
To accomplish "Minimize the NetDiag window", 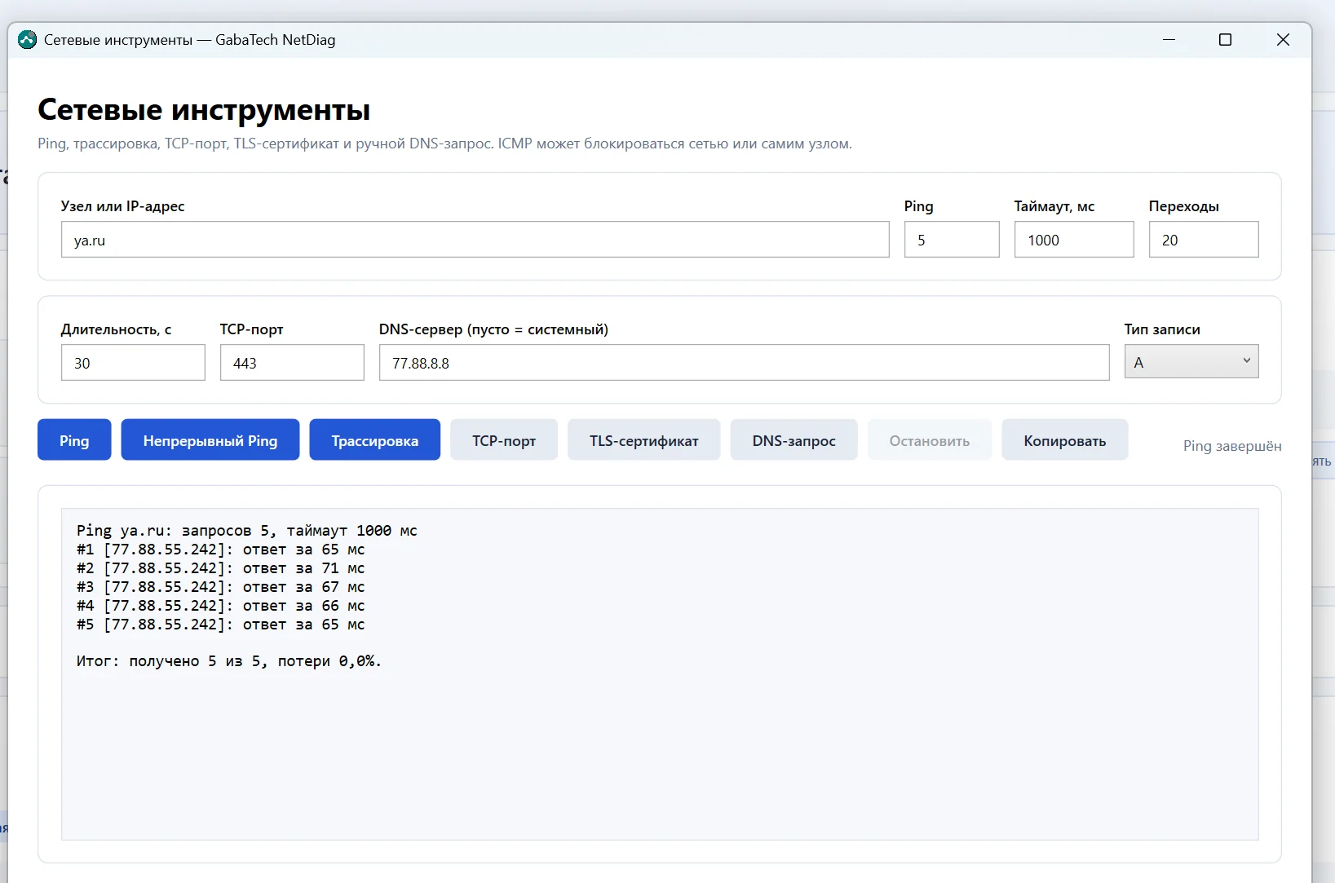I will [1169, 40].
